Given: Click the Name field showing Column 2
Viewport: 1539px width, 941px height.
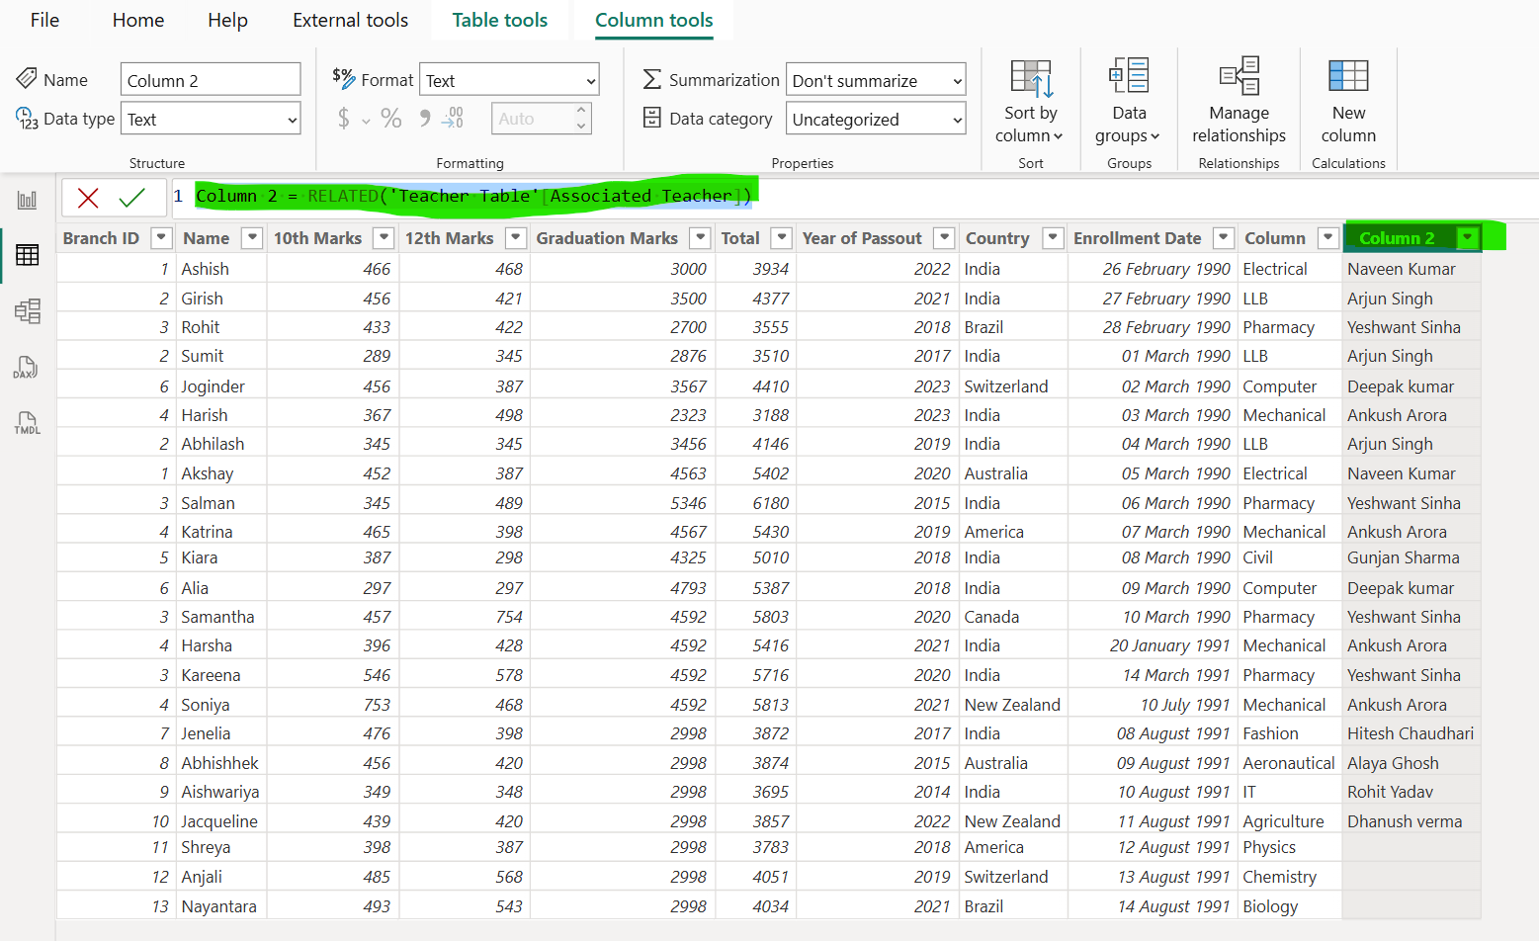Looking at the screenshot, I should (211, 79).
